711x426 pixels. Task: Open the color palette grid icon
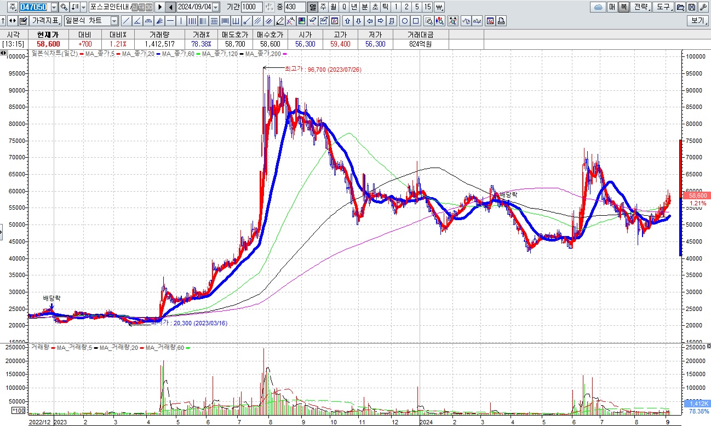301,21
